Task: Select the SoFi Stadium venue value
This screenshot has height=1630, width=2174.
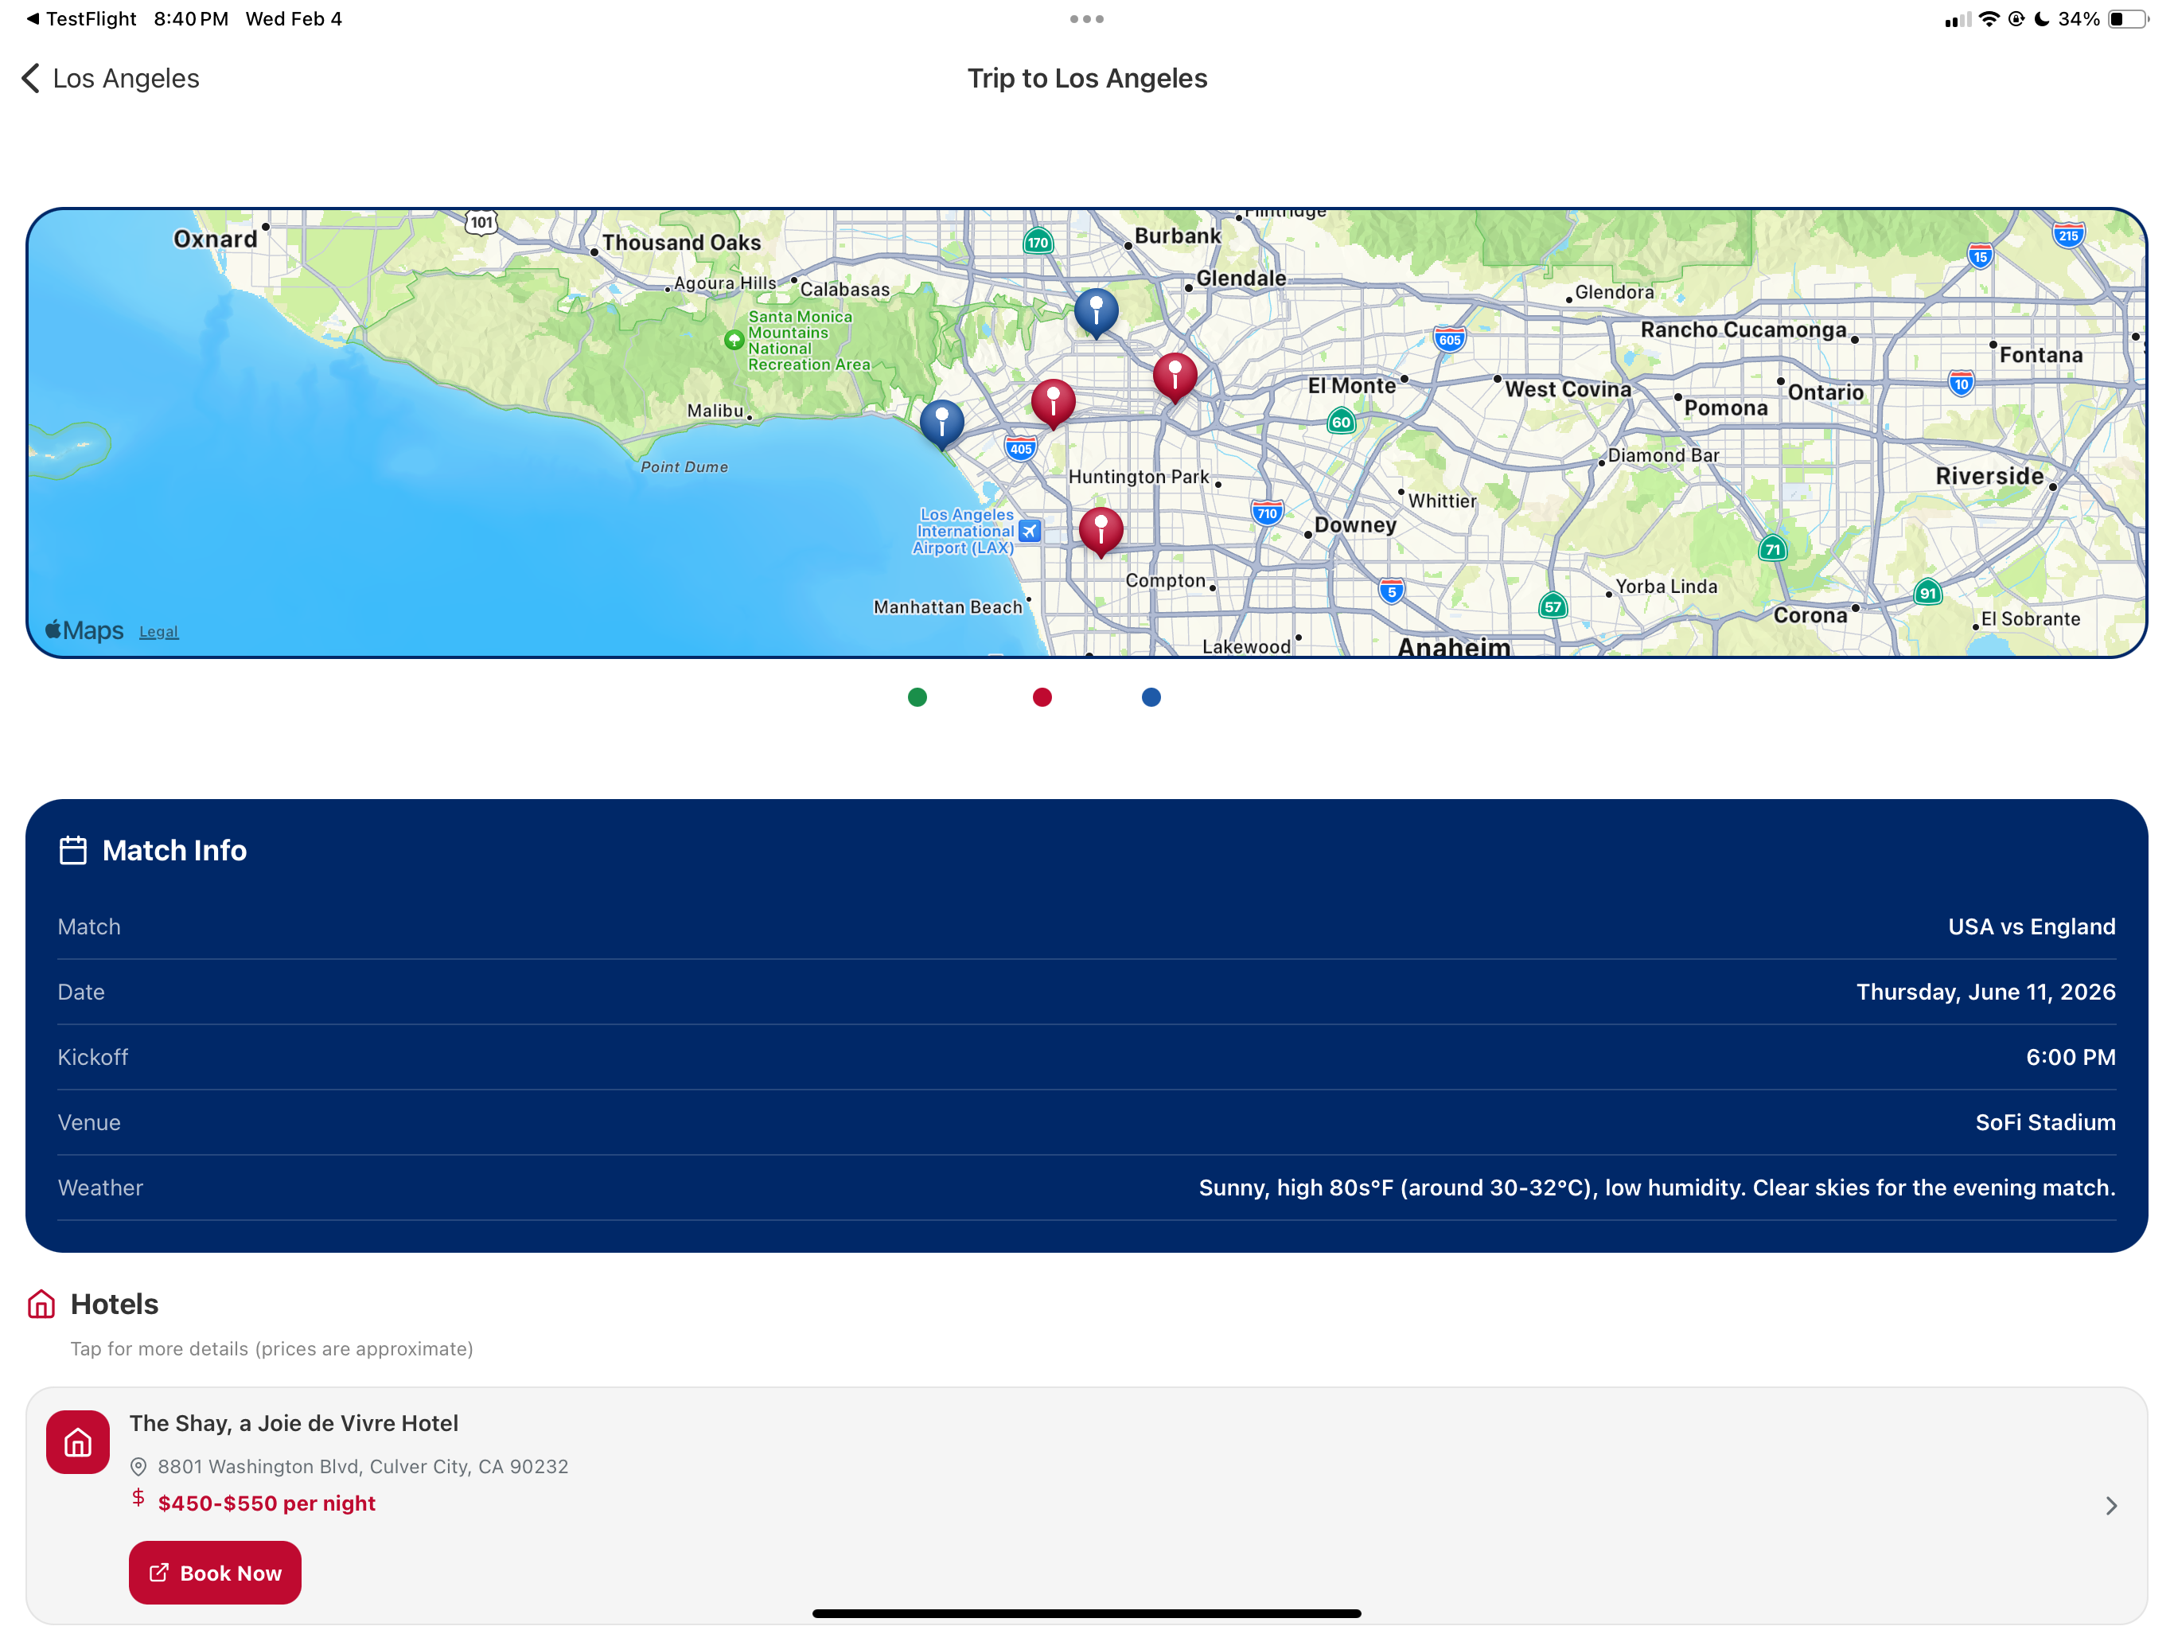Action: 2044,1123
